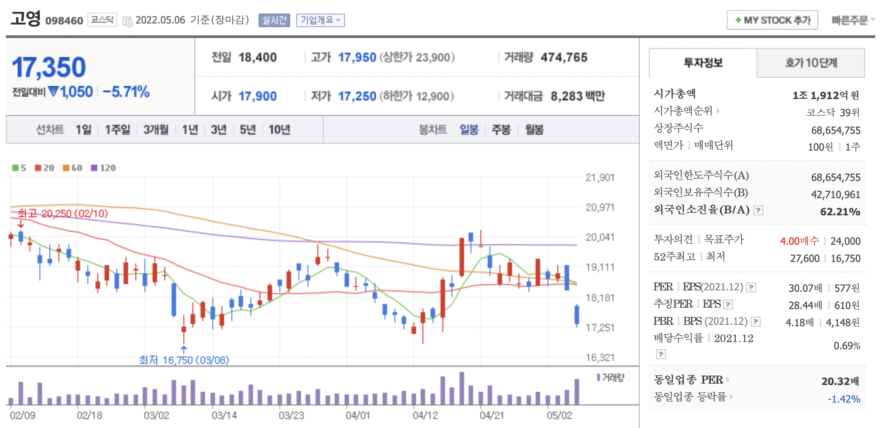
Task: Click the orange 60-day moving average swatch
Action: (x=66, y=168)
